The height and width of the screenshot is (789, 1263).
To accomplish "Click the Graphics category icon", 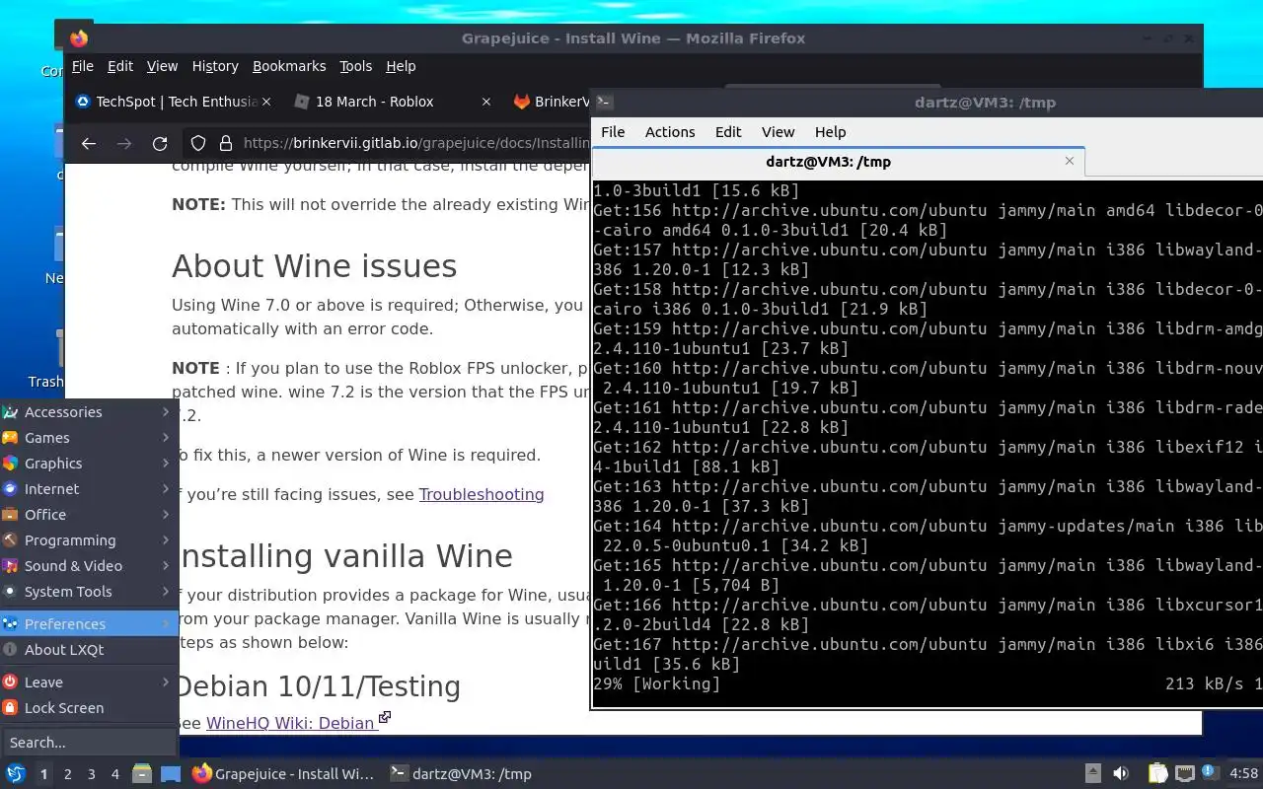I will click(10, 464).
